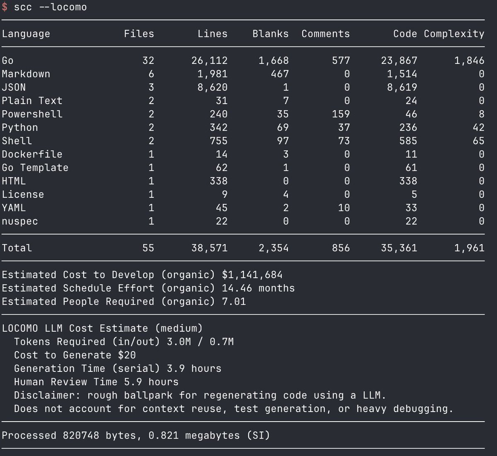Click JSON code value 8,619
This screenshot has width=497, height=456.
tap(402, 87)
